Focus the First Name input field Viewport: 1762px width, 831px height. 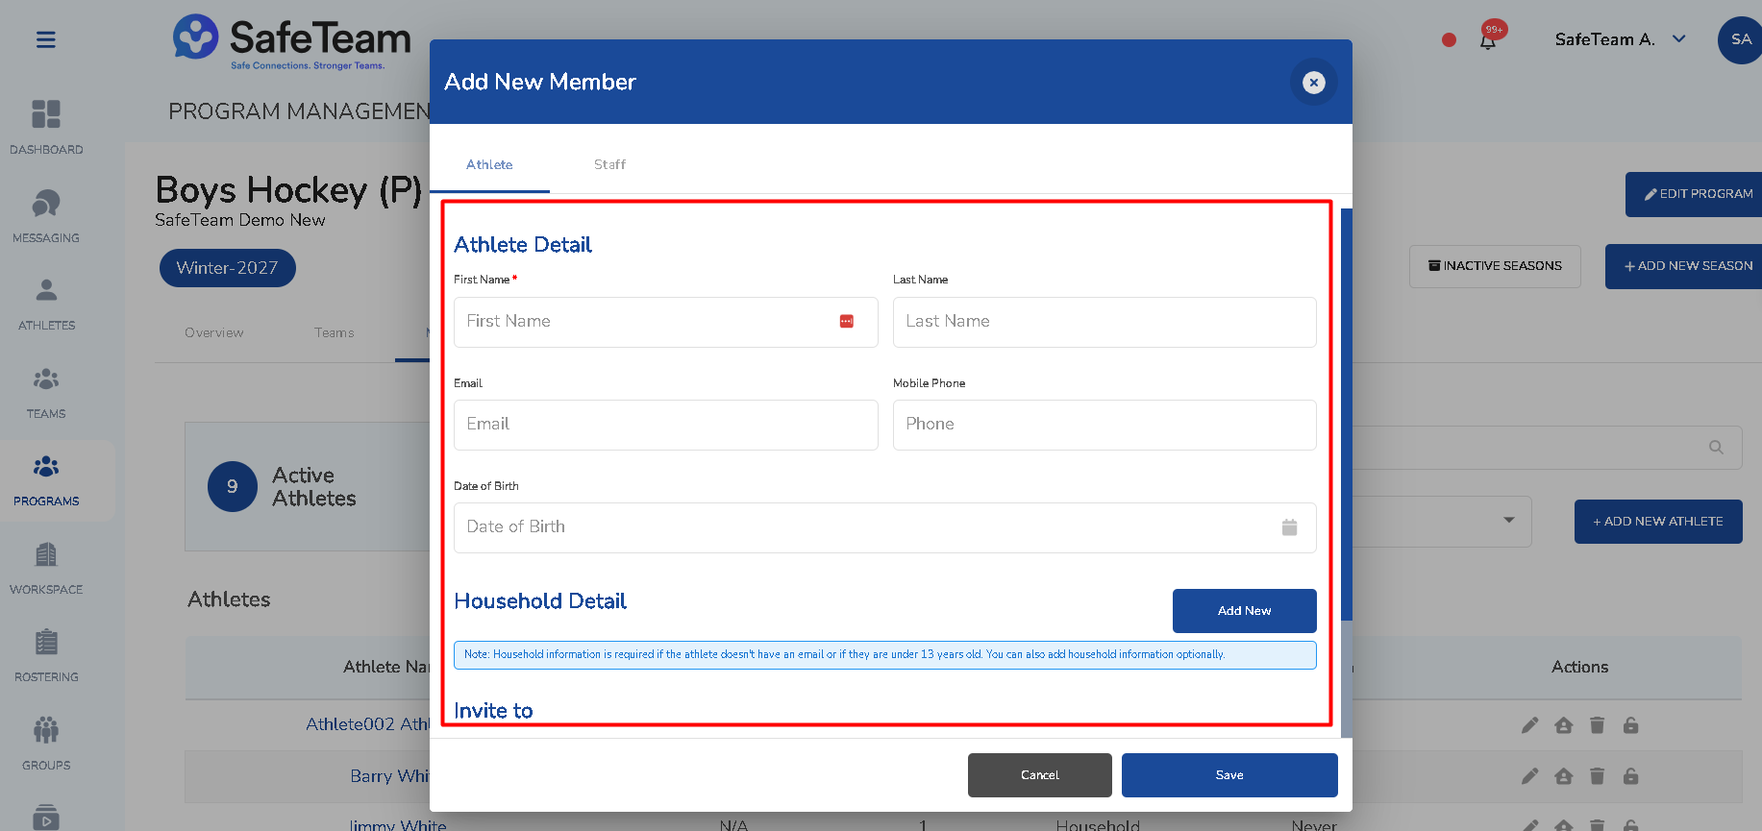(665, 322)
